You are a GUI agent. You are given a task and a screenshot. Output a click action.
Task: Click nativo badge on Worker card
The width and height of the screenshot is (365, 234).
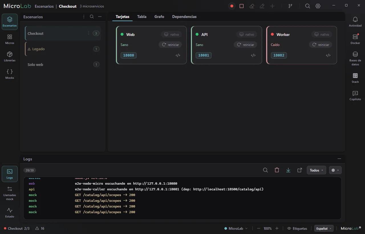point(322,35)
